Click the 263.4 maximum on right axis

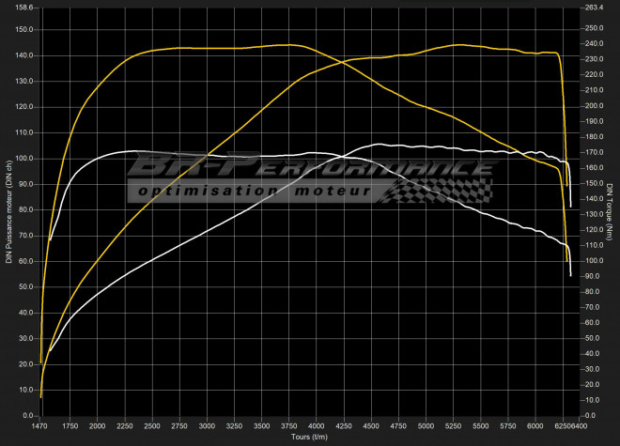pos(593,7)
